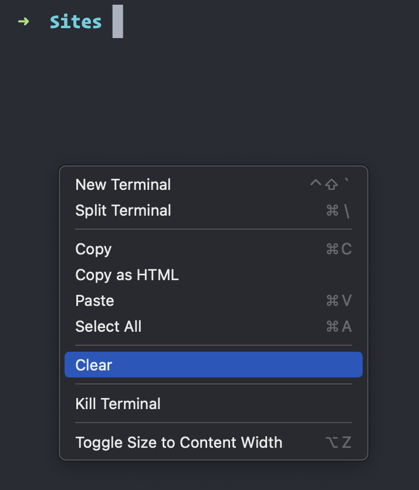Click the ⌘\ shortcut beside Split Terminal
The image size is (419, 490).
tap(339, 210)
